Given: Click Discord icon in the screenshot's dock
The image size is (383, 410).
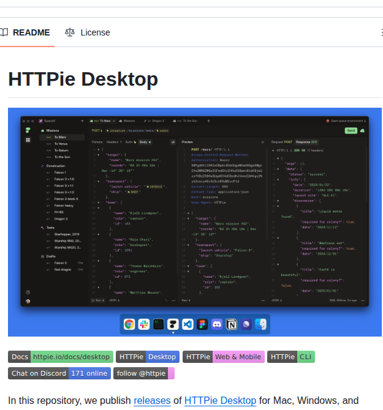Looking at the screenshot, I should coord(217,324).
